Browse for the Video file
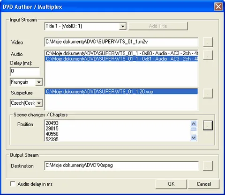Image resolution: width=225 pixels, height=195 pixels. [208, 42]
